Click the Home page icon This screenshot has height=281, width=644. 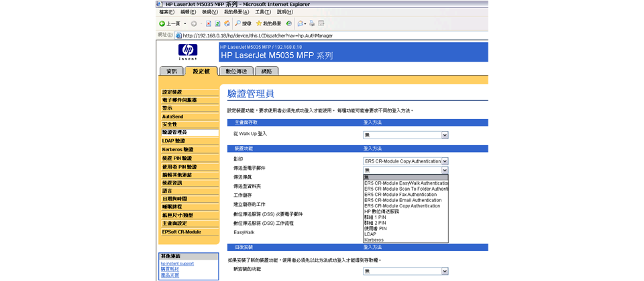click(227, 24)
